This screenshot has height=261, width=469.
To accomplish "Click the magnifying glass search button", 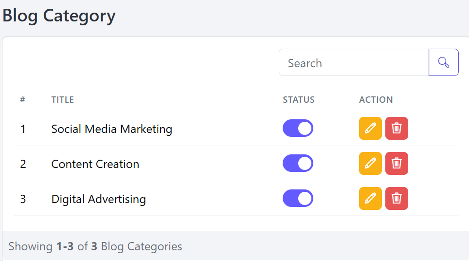I will (443, 62).
